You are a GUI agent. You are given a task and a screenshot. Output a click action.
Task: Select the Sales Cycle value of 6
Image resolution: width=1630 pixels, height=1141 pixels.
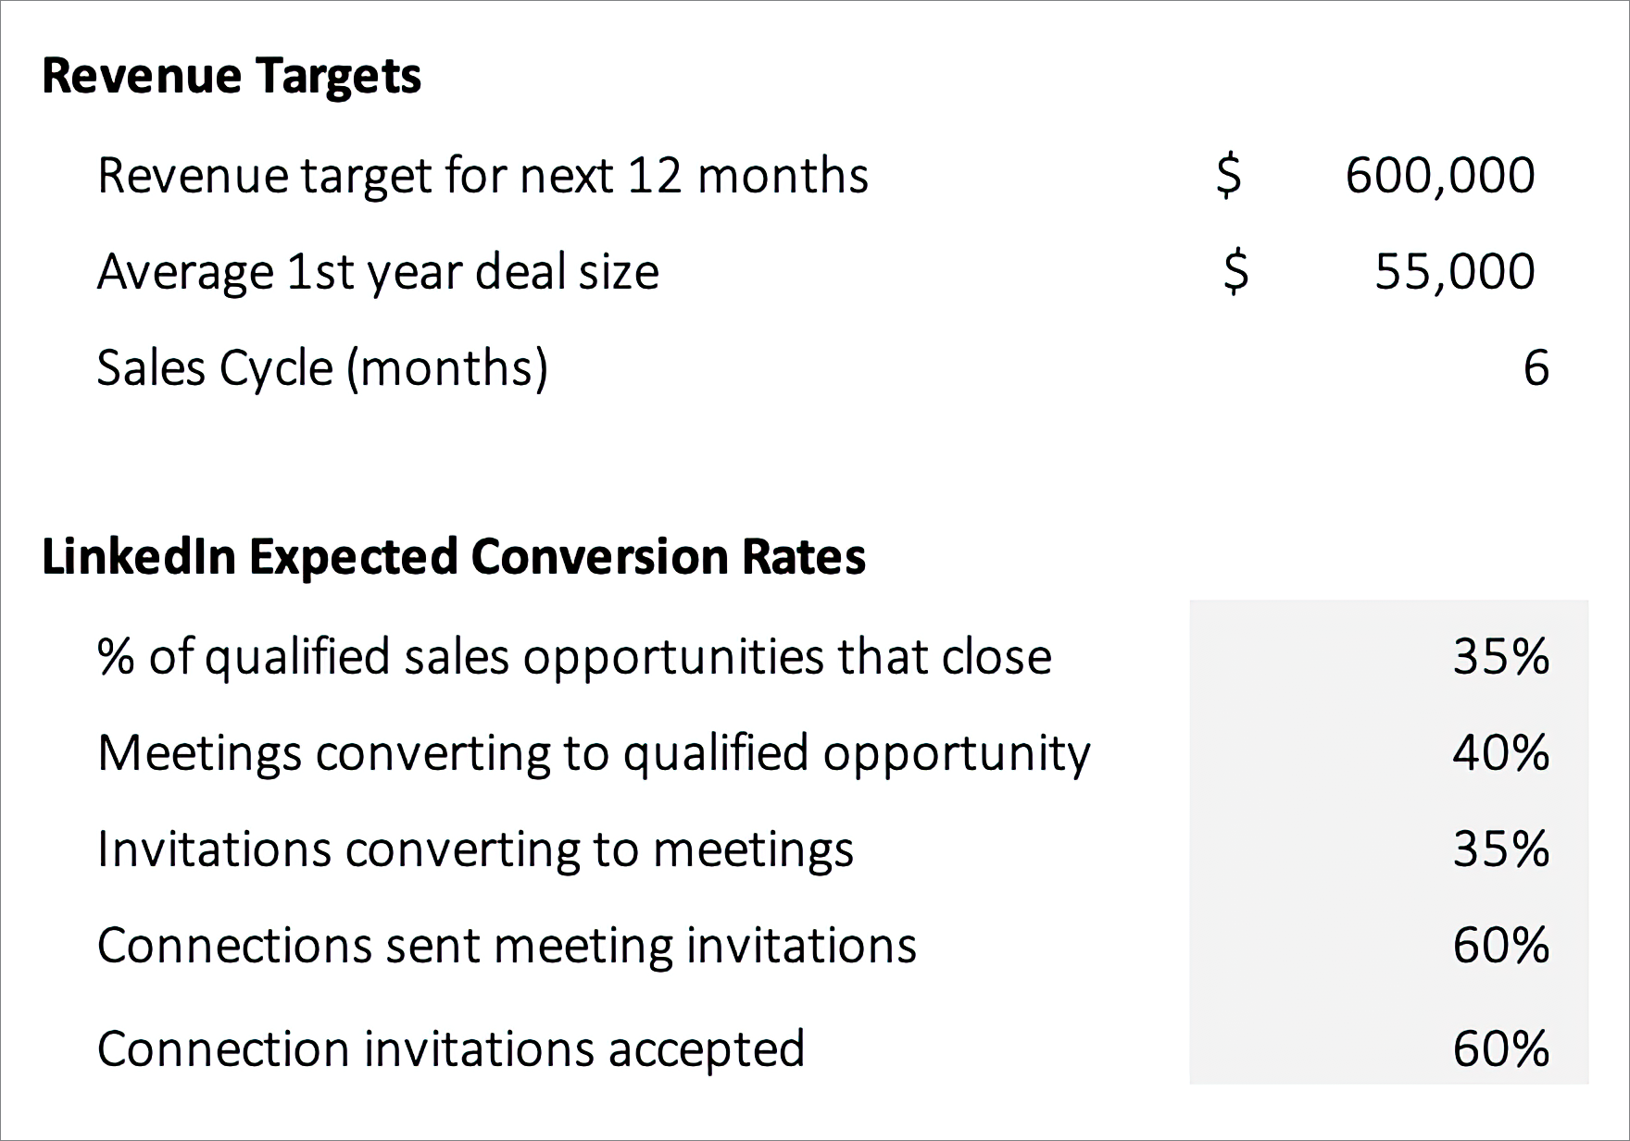pyautogui.click(x=1536, y=368)
